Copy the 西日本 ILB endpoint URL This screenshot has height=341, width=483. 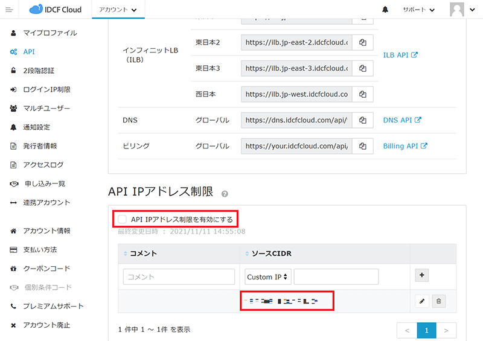click(363, 94)
